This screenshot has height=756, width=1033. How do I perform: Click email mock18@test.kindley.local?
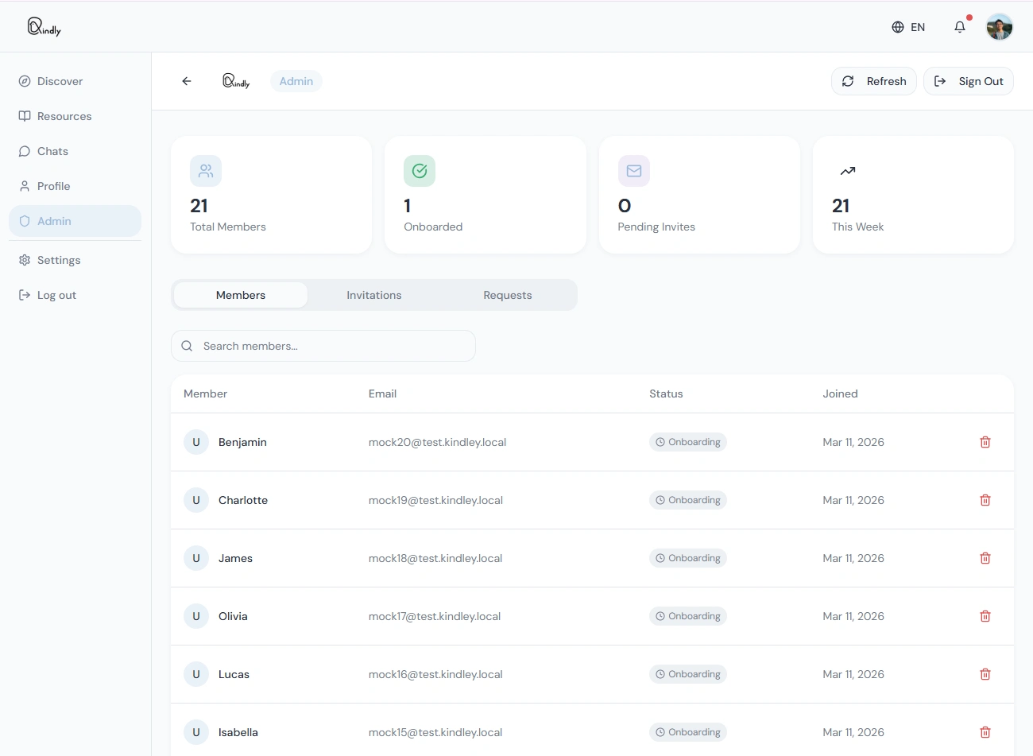435,558
